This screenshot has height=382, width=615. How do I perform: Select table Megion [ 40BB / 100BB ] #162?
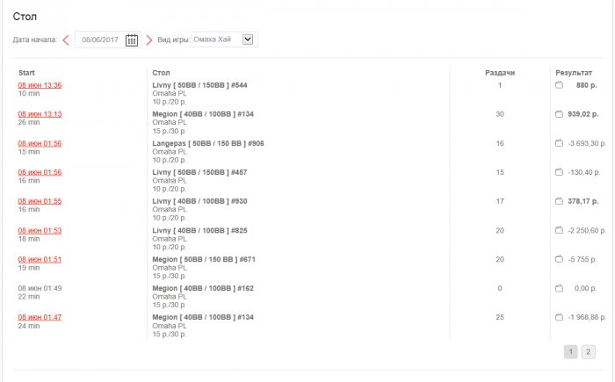click(x=203, y=288)
